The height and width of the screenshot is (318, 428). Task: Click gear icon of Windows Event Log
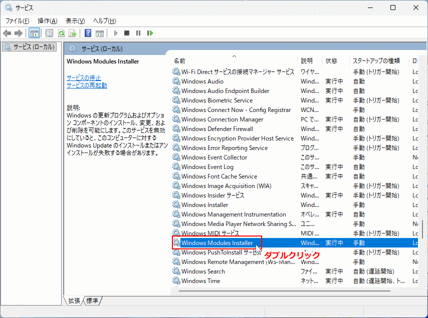pyautogui.click(x=176, y=166)
